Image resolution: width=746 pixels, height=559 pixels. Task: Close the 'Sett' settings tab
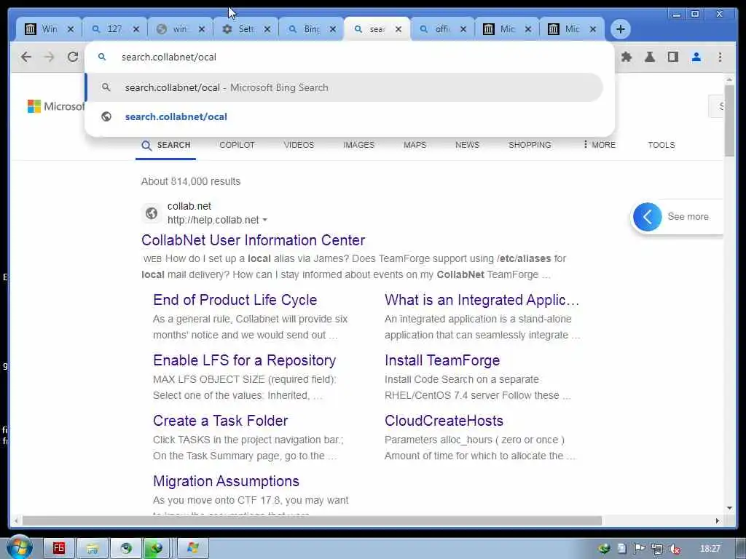[x=267, y=29]
